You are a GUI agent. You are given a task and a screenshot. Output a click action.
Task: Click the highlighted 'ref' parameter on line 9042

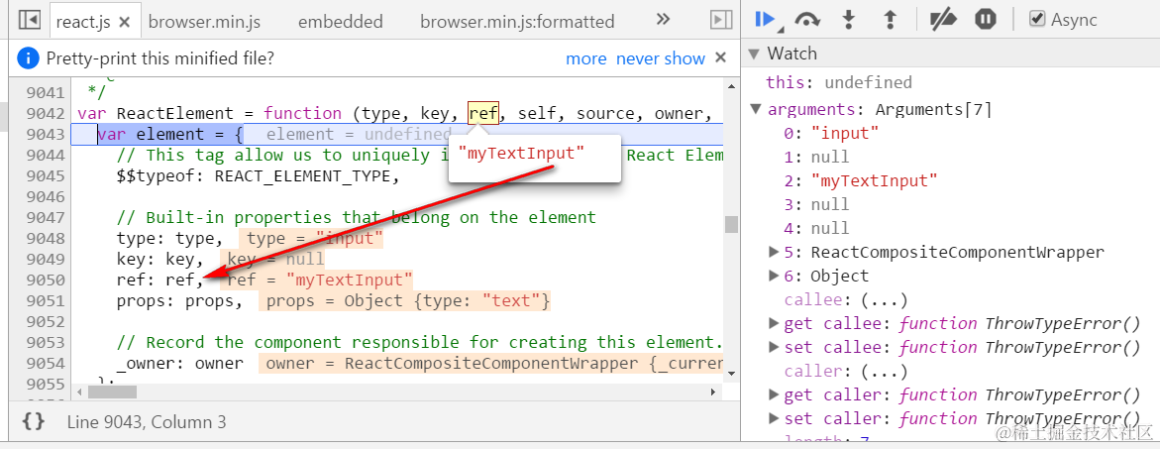tap(483, 113)
